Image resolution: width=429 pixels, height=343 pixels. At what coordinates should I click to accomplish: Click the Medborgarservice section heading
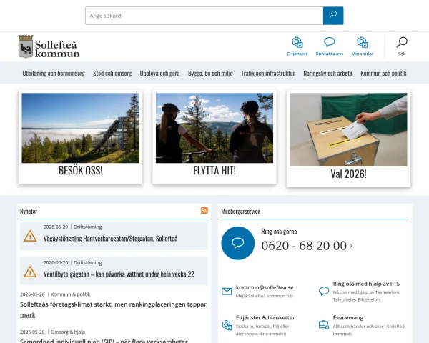tap(240, 212)
